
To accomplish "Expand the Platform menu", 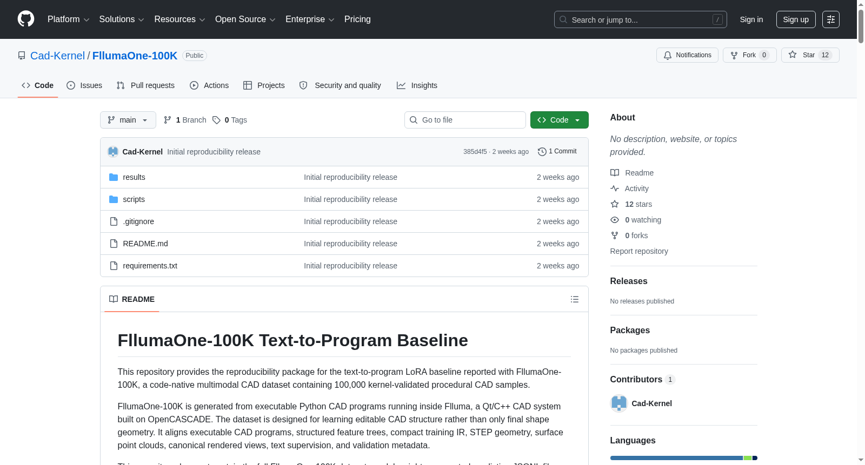I will (x=69, y=19).
